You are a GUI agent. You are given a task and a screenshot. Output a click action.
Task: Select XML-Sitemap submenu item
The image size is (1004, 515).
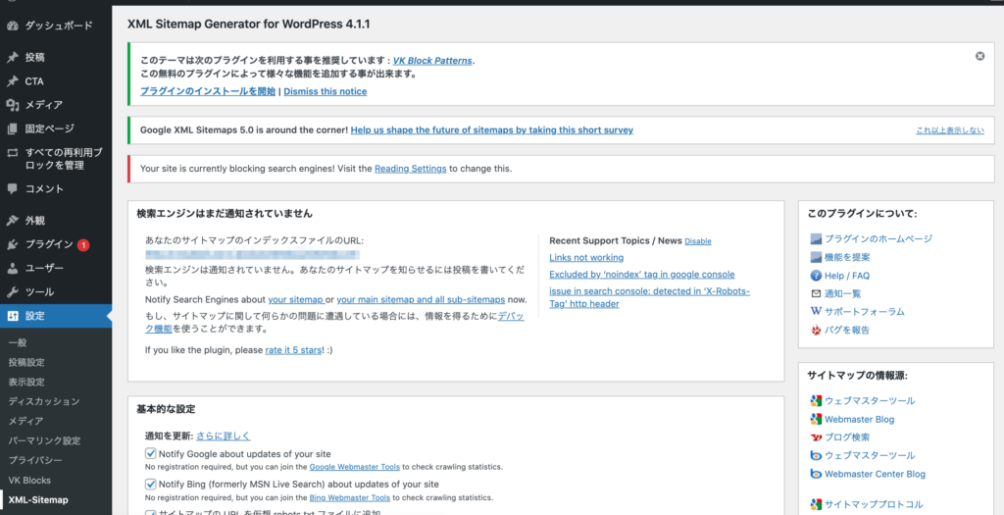(38, 500)
